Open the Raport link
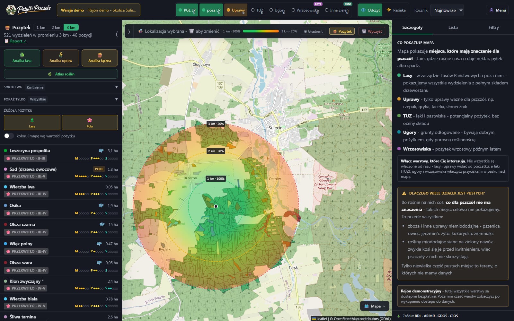Image resolution: width=514 pixels, height=321 pixels. click(x=15, y=41)
